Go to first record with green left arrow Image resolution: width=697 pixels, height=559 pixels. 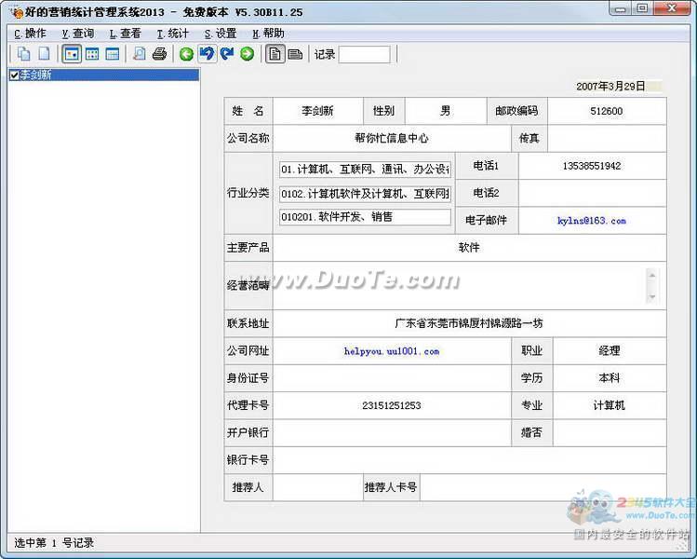pyautogui.click(x=187, y=54)
